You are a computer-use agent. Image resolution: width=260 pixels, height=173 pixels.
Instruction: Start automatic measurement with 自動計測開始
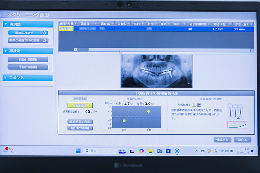tap(28, 60)
